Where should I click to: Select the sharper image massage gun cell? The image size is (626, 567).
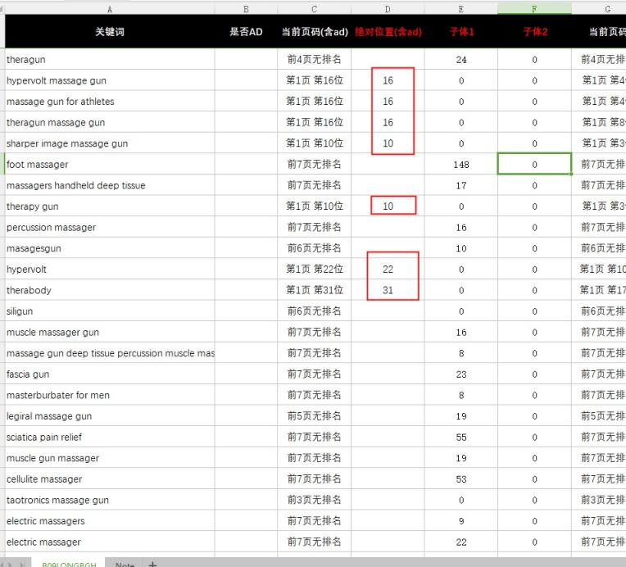pos(110,143)
